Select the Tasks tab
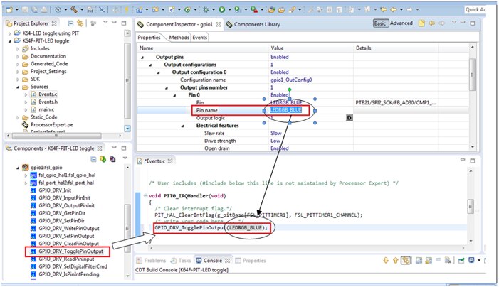This screenshot has width=499, height=287. [x=181, y=261]
